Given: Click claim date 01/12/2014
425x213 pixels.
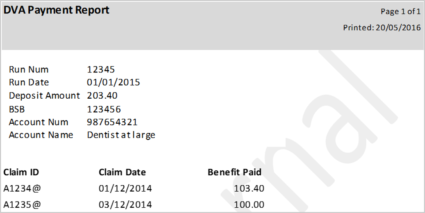Looking at the screenshot, I should (125, 188).
